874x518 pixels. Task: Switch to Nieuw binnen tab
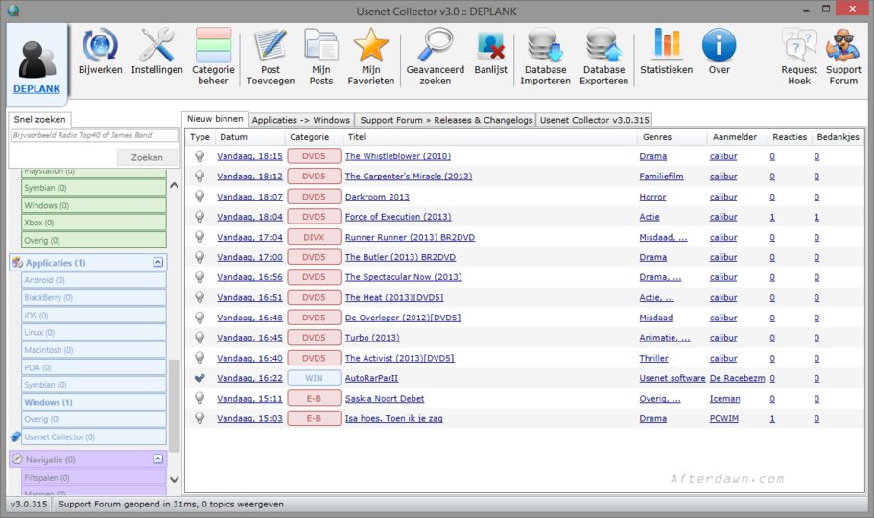pyautogui.click(x=215, y=119)
